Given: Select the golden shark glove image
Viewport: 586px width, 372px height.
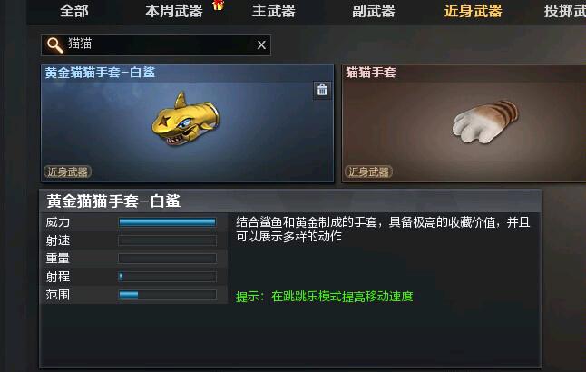Looking at the screenshot, I should 186,119.
